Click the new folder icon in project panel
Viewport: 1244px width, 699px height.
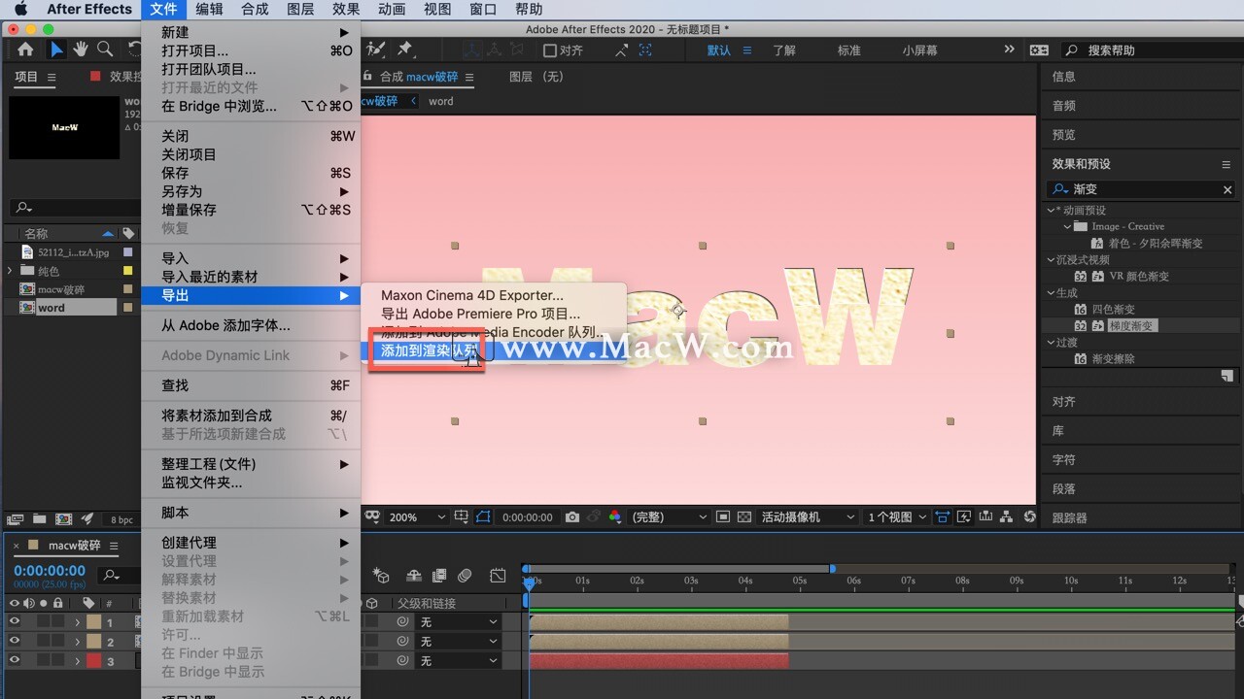tap(40, 519)
